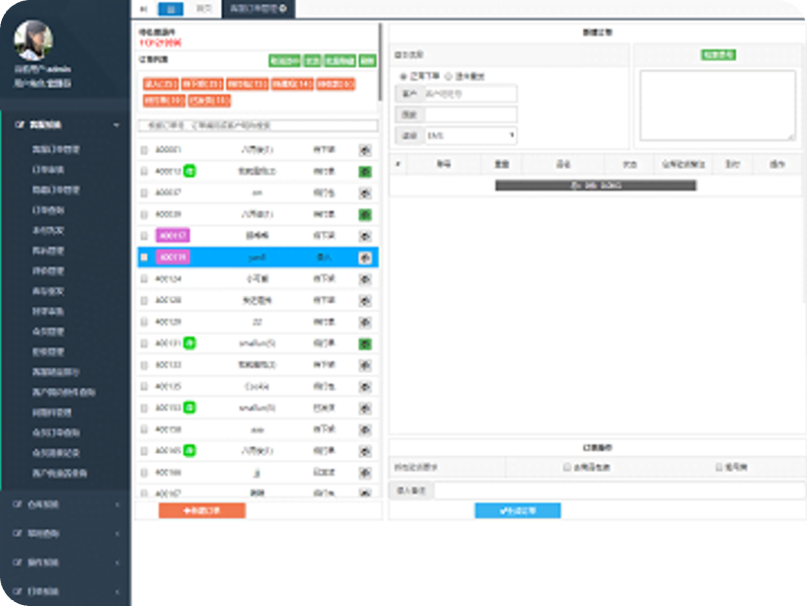The image size is (807, 606).
Task: Click the action icon in the aoo row
Action: tap(365, 429)
